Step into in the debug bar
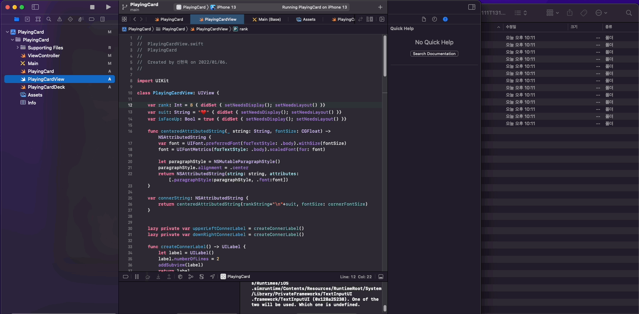 click(x=158, y=277)
